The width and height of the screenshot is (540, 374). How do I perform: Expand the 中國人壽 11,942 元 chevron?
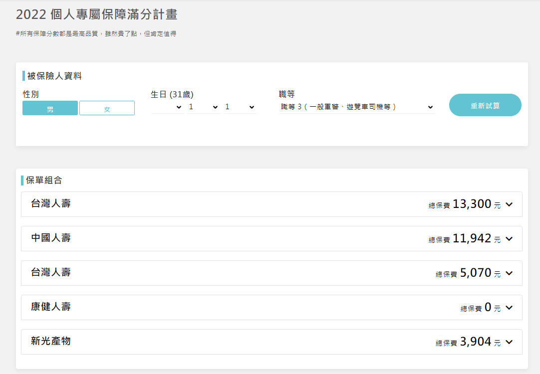[509, 239]
